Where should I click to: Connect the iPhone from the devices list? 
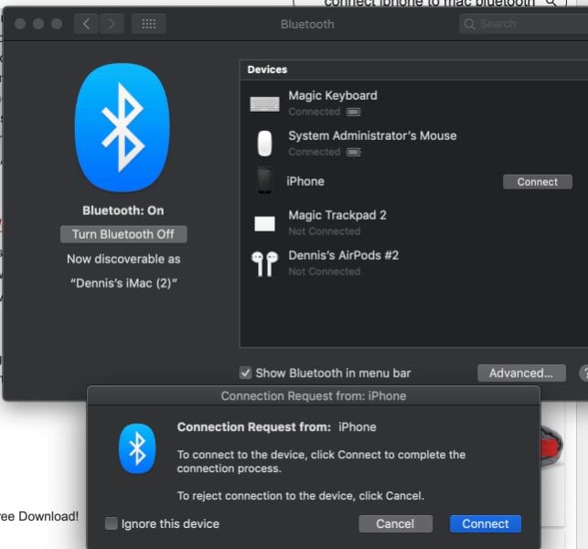537,182
